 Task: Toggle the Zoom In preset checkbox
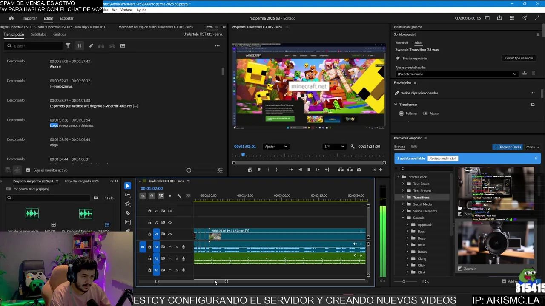(460, 269)
